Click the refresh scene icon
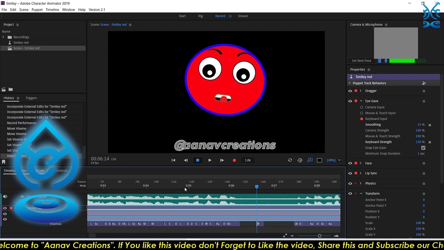The width and height of the screenshot is (444, 250). (x=290, y=160)
